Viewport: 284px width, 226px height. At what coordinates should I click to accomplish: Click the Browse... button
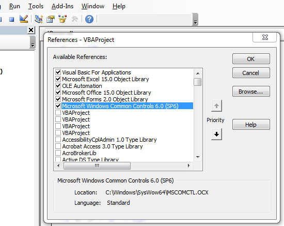click(x=251, y=92)
